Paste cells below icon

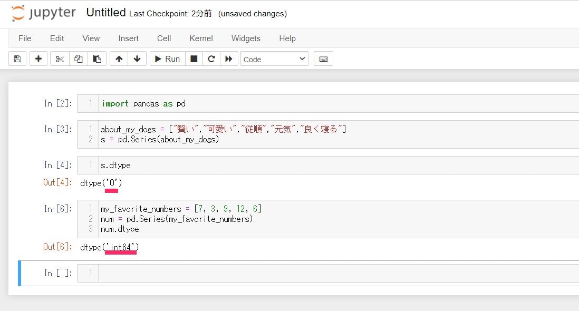click(x=97, y=59)
